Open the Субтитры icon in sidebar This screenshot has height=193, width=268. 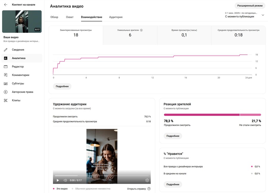(6, 84)
